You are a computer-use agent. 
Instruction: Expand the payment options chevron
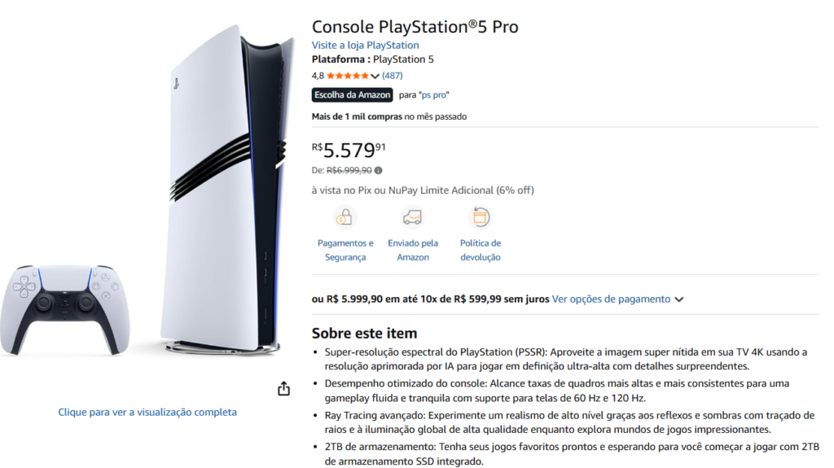(x=679, y=300)
